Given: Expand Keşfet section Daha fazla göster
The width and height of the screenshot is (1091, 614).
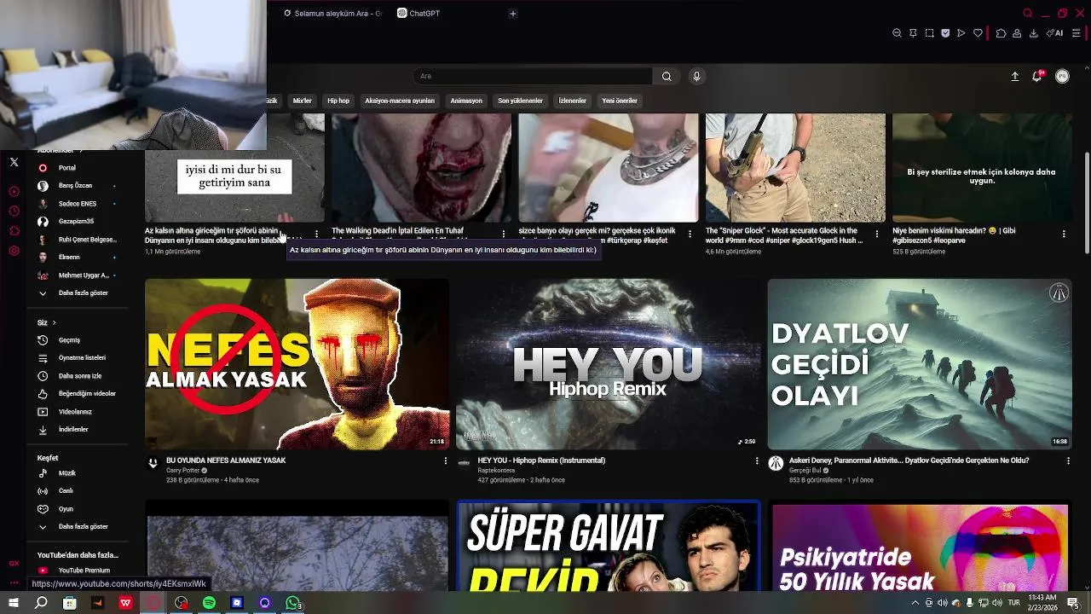Looking at the screenshot, I should click(77, 527).
